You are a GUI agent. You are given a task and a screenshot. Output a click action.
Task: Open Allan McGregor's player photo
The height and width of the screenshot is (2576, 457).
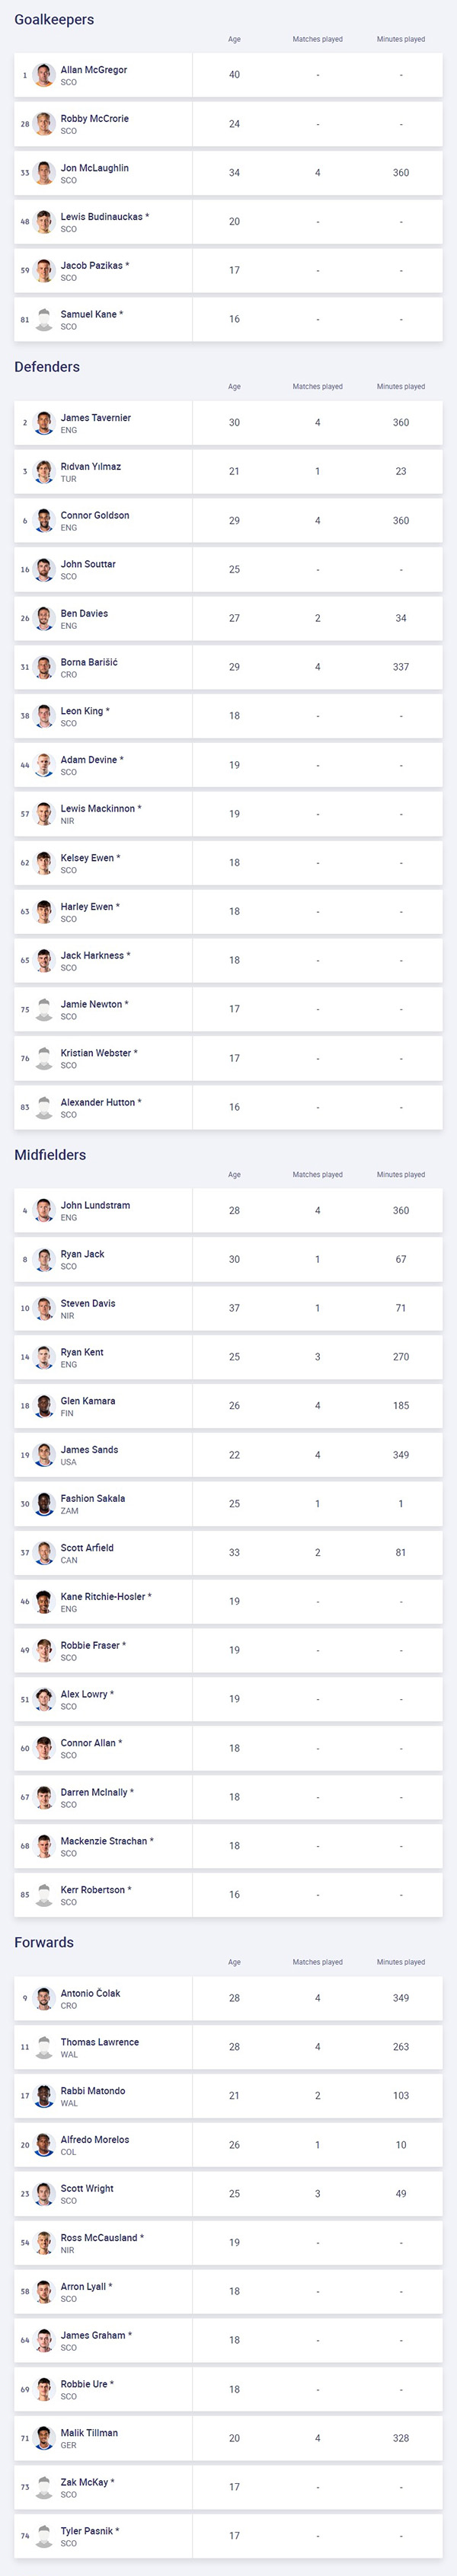tap(43, 75)
